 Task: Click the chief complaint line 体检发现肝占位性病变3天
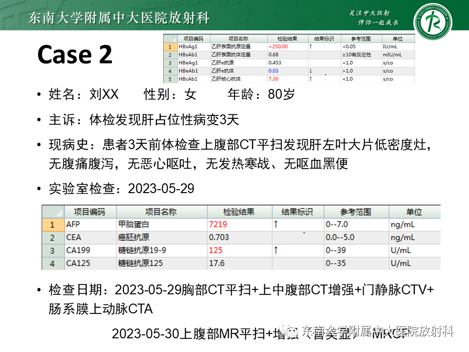pyautogui.click(x=164, y=120)
